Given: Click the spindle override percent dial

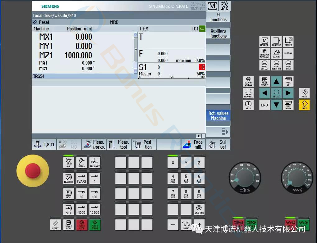Looking at the screenshot, I should click(x=244, y=178).
